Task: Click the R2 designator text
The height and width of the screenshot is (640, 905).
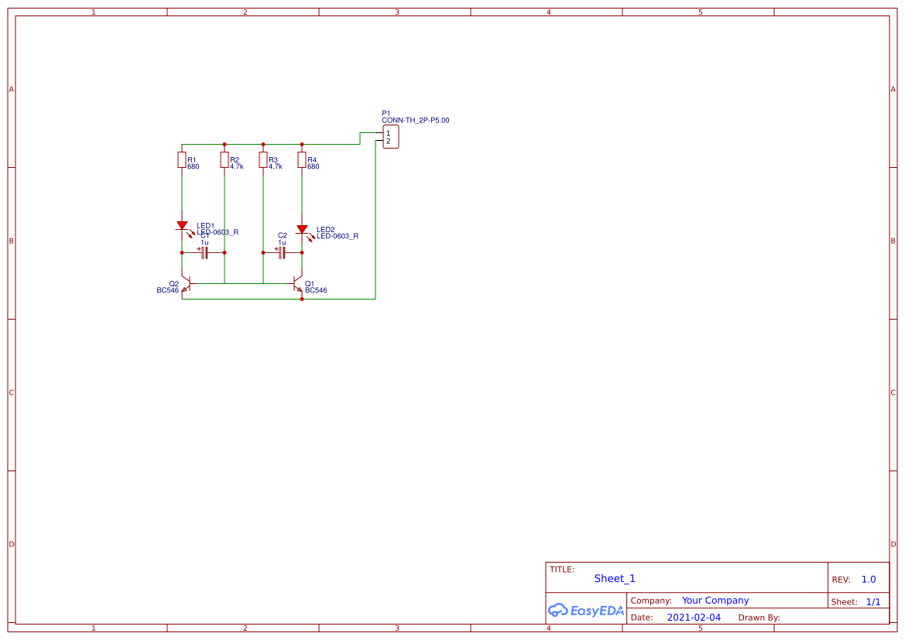Action: (x=235, y=160)
